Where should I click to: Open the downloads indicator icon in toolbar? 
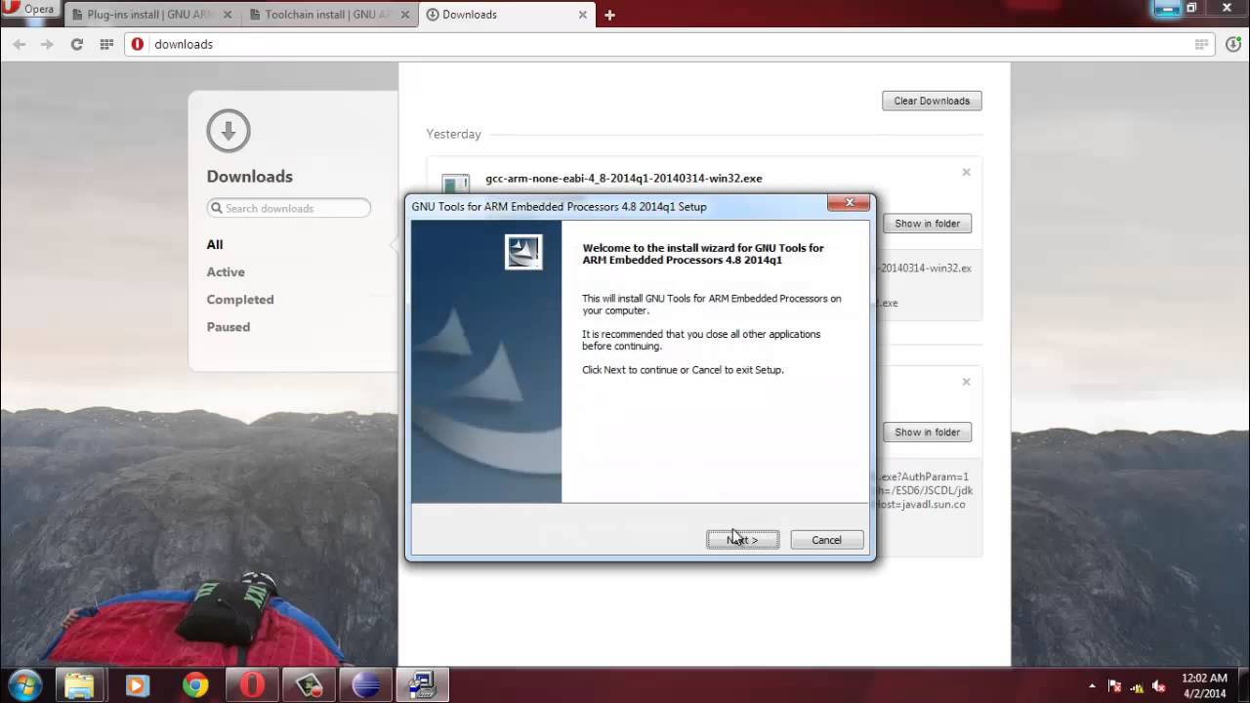1232,44
